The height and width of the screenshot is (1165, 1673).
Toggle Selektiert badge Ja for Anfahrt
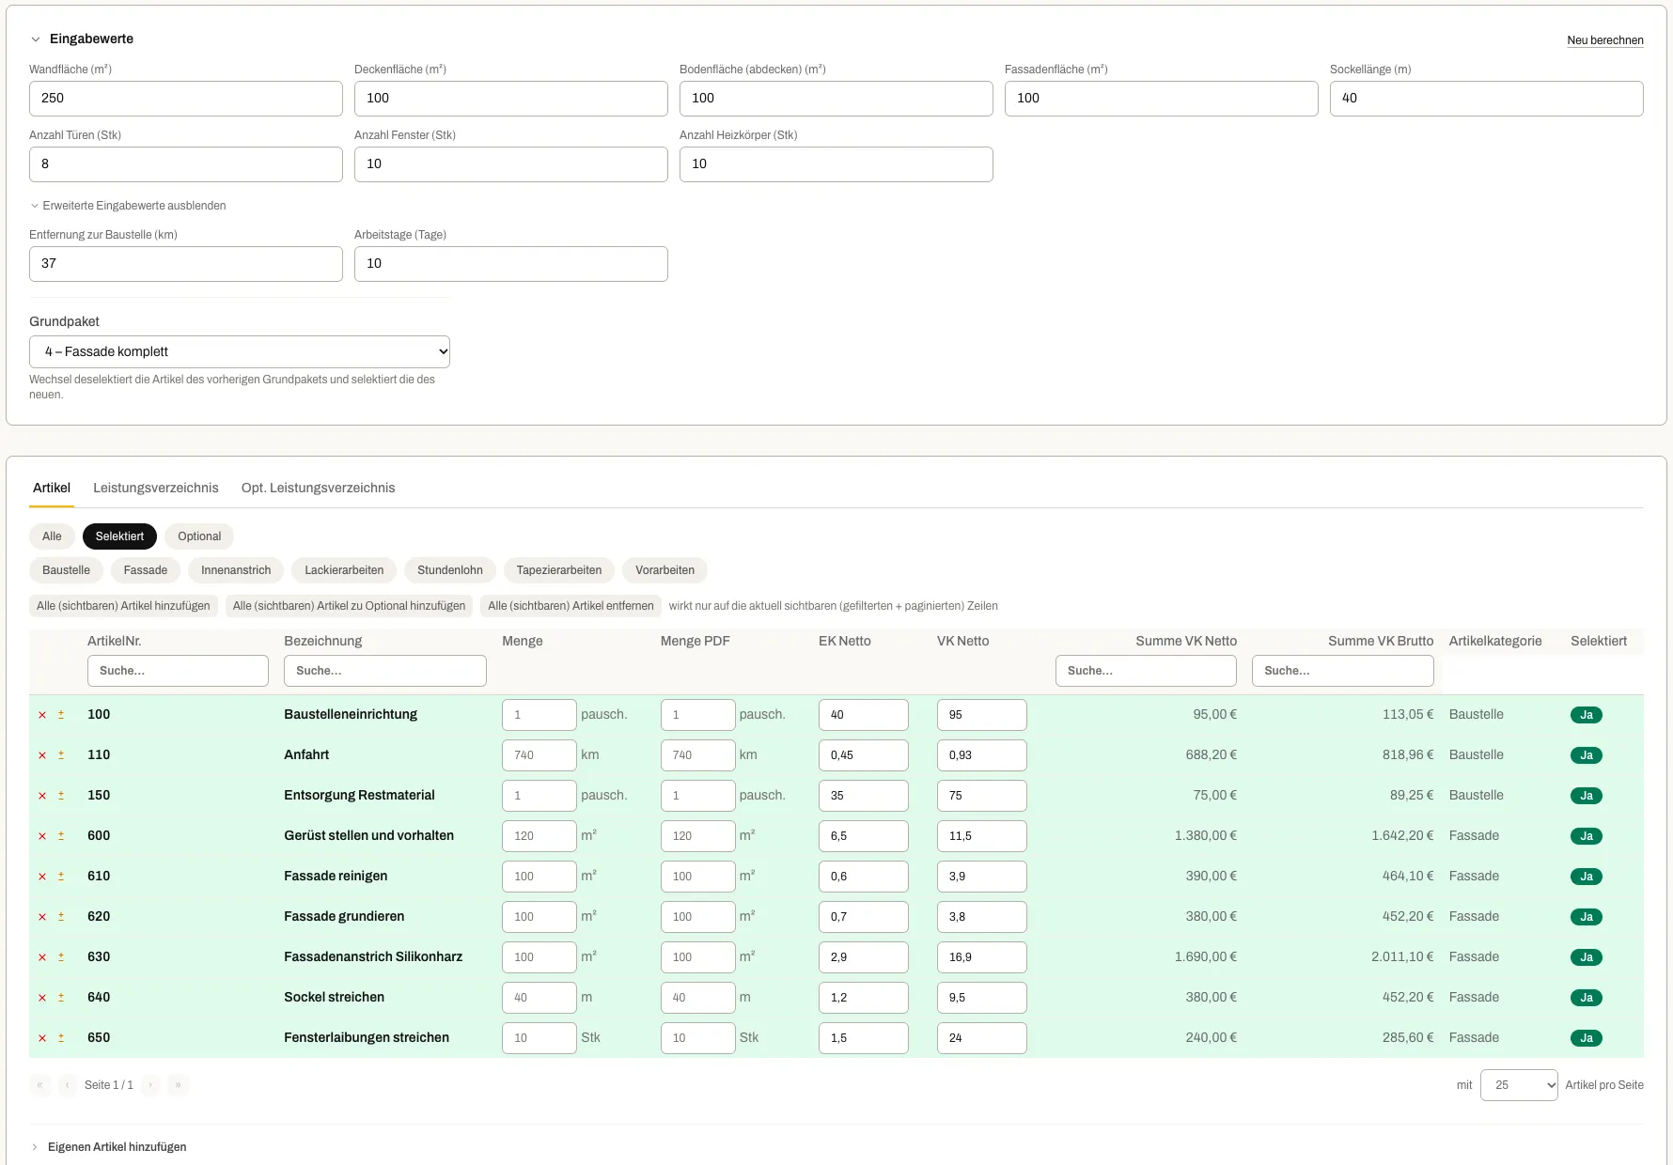(1587, 755)
